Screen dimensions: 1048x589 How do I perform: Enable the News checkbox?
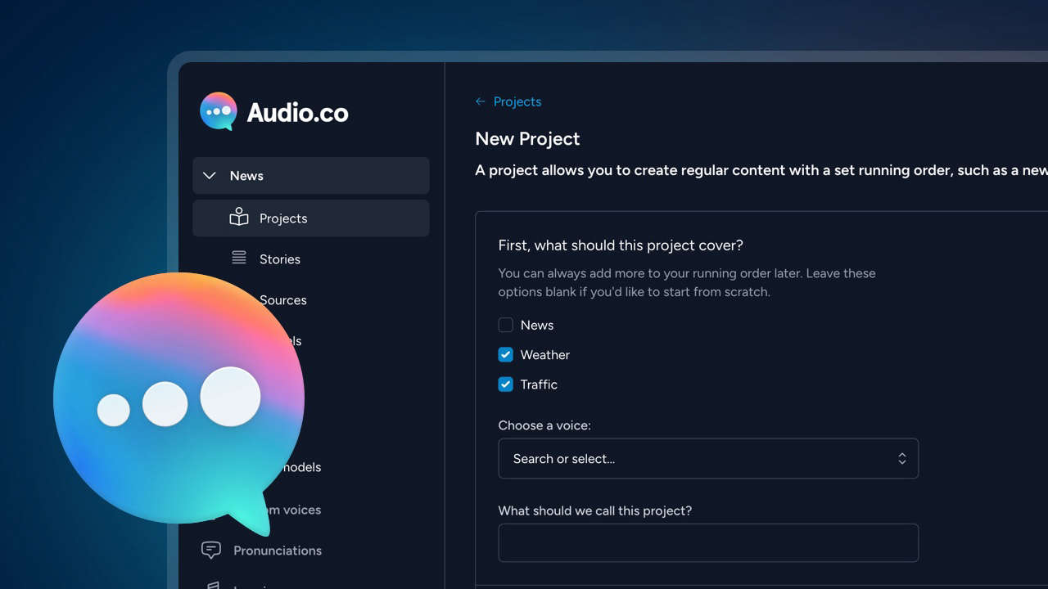506,325
